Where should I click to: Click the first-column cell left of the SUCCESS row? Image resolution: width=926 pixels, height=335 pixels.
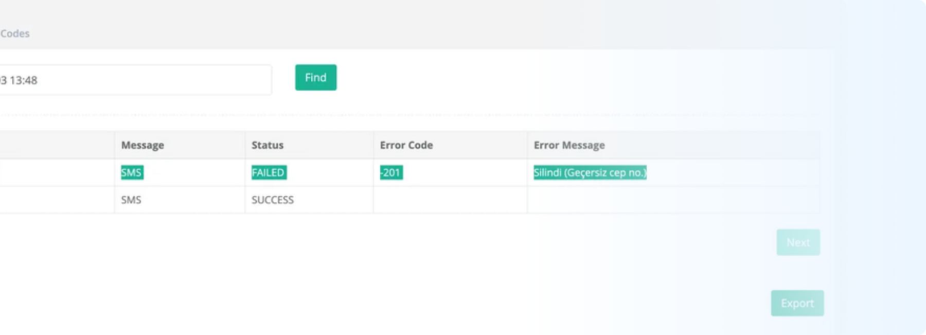(57, 200)
